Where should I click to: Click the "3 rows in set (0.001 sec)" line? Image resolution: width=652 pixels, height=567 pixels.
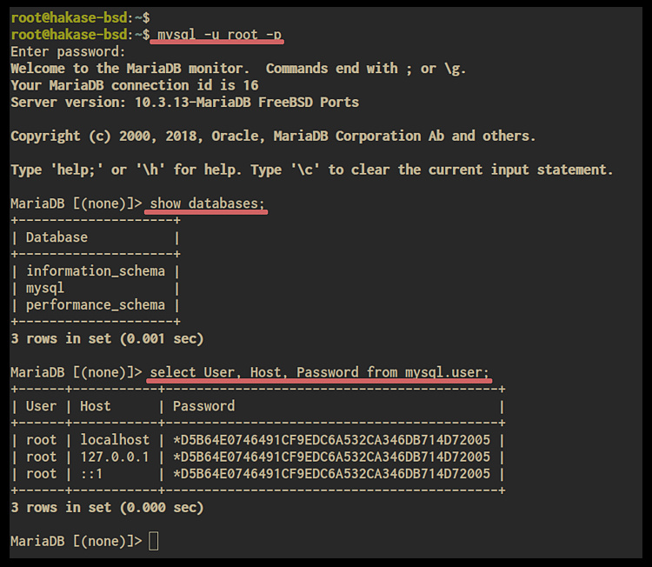[x=107, y=338]
